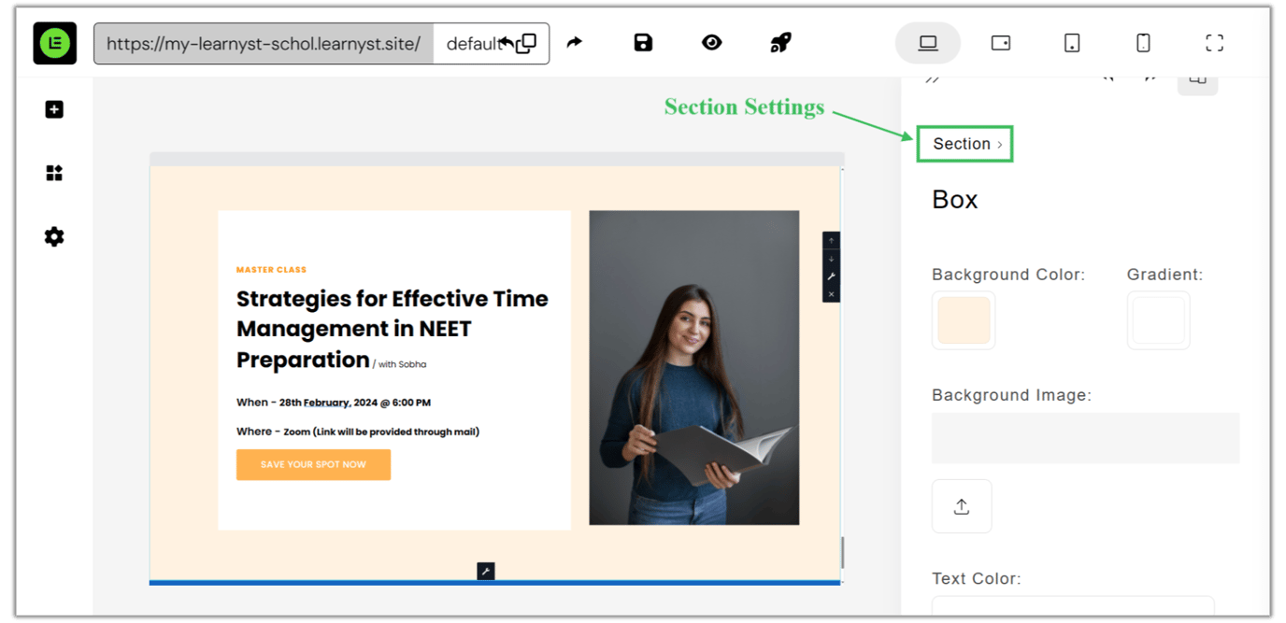Publish the page with rocket icon
Viewport: 1286px width, 623px height.
click(x=780, y=43)
